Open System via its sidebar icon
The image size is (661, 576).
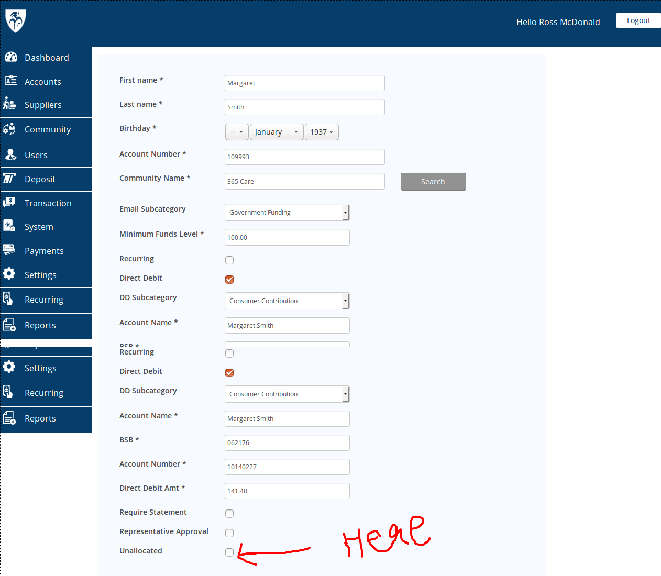9,226
